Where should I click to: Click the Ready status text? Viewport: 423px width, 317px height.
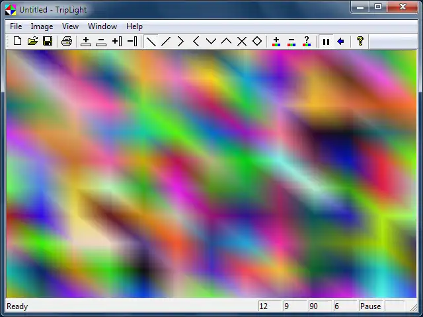point(17,306)
